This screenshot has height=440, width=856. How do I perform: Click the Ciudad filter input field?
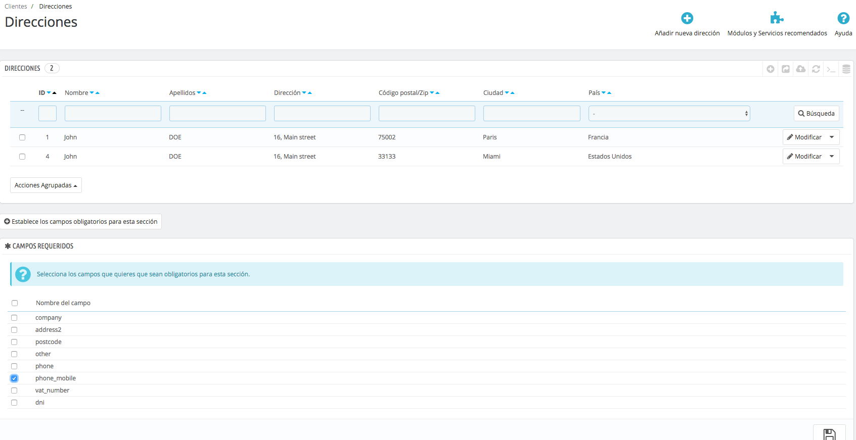pyautogui.click(x=531, y=114)
